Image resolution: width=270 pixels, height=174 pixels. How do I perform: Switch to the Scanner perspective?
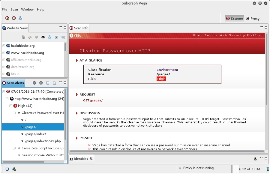click(x=235, y=18)
